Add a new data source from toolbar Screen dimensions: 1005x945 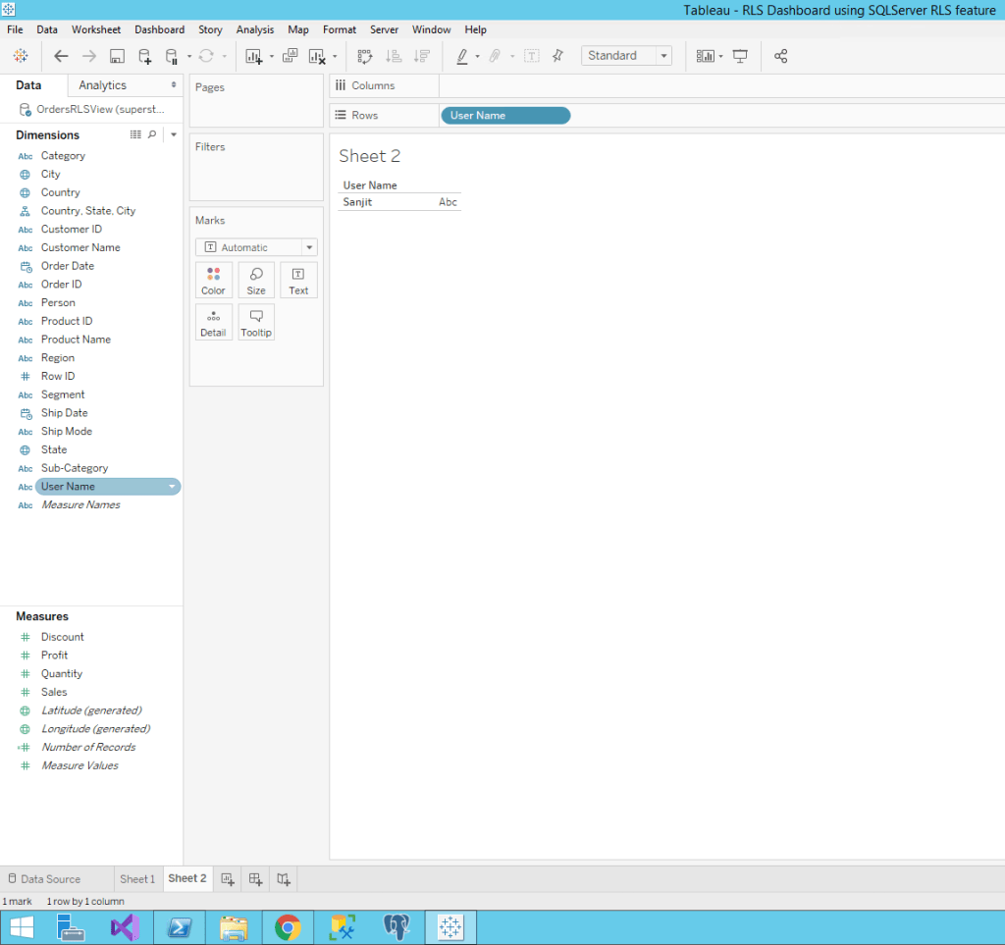click(144, 57)
